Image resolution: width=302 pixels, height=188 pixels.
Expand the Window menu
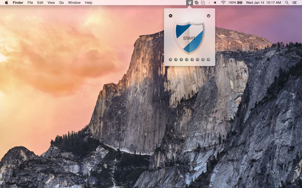click(x=74, y=3)
